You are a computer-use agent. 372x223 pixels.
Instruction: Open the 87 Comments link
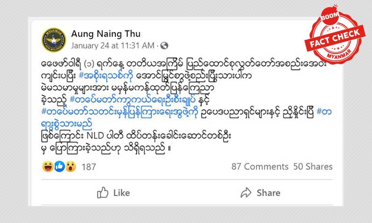tap(260, 167)
